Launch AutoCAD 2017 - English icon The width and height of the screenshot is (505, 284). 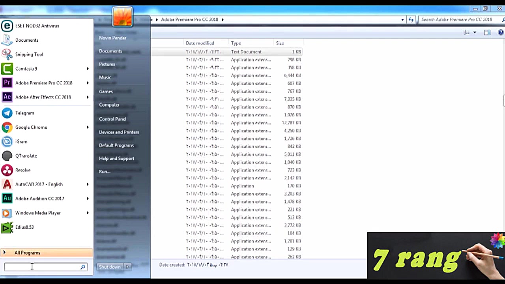click(x=7, y=184)
